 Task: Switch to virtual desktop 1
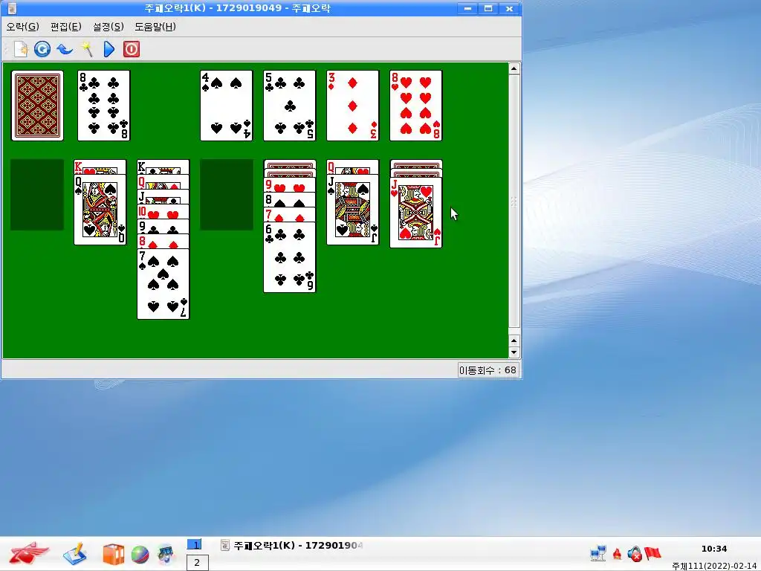(x=195, y=545)
